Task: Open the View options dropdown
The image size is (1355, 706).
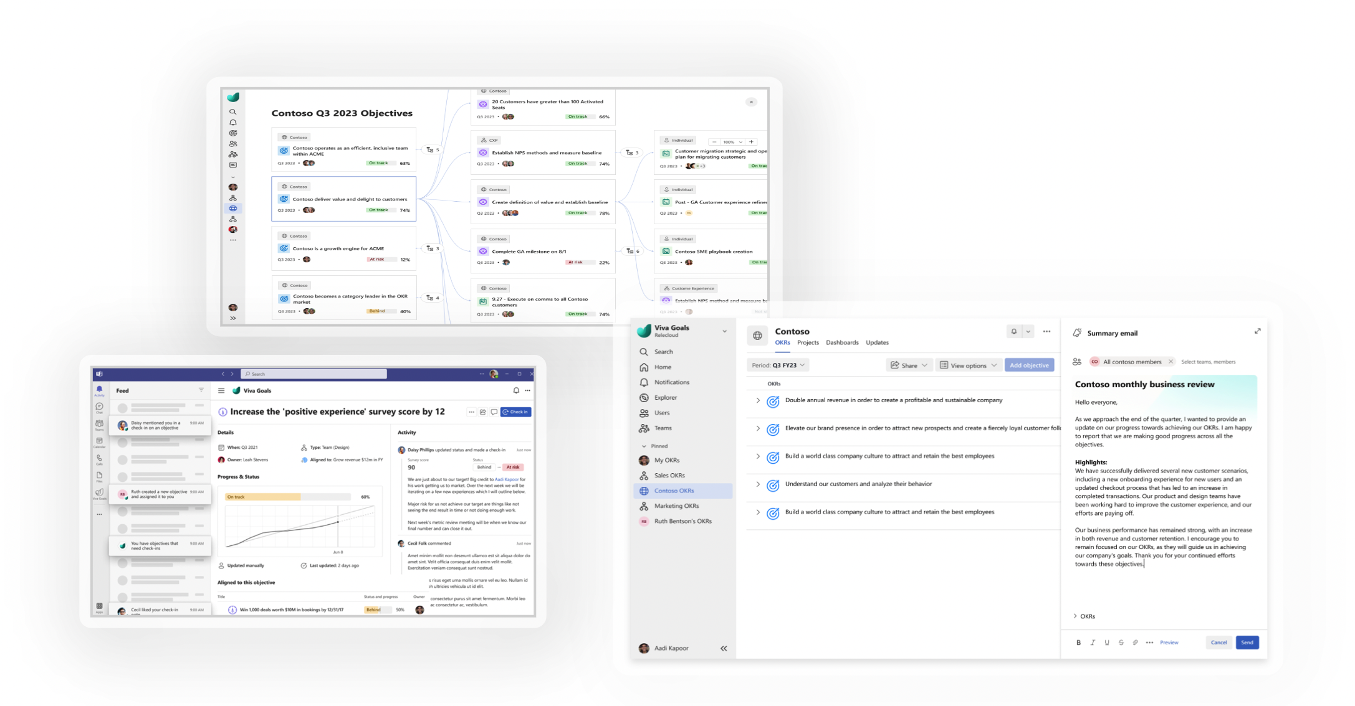Action: pos(968,365)
